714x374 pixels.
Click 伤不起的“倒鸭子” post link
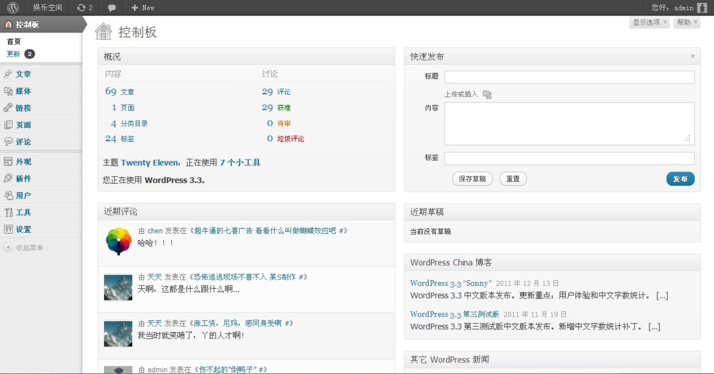(x=229, y=369)
